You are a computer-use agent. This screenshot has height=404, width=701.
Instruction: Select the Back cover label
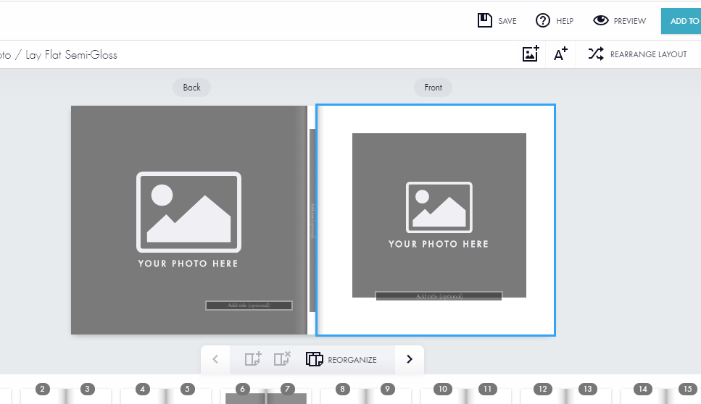coord(191,88)
